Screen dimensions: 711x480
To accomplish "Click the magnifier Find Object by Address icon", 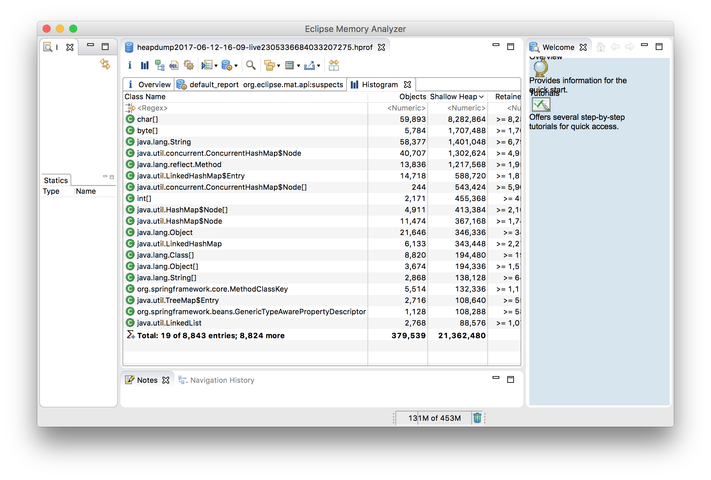I will 251,65.
